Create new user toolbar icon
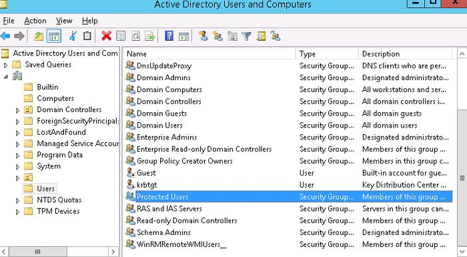 click(203, 36)
